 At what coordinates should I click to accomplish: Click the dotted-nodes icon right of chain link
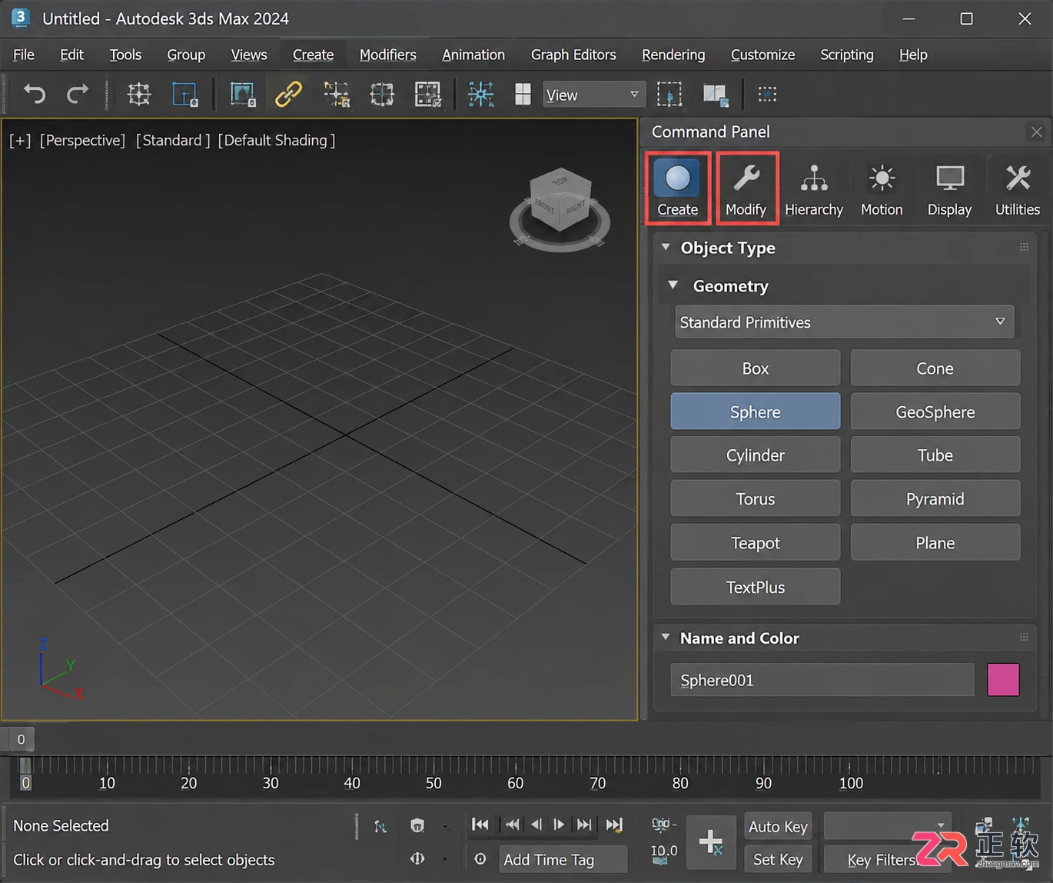coord(337,94)
